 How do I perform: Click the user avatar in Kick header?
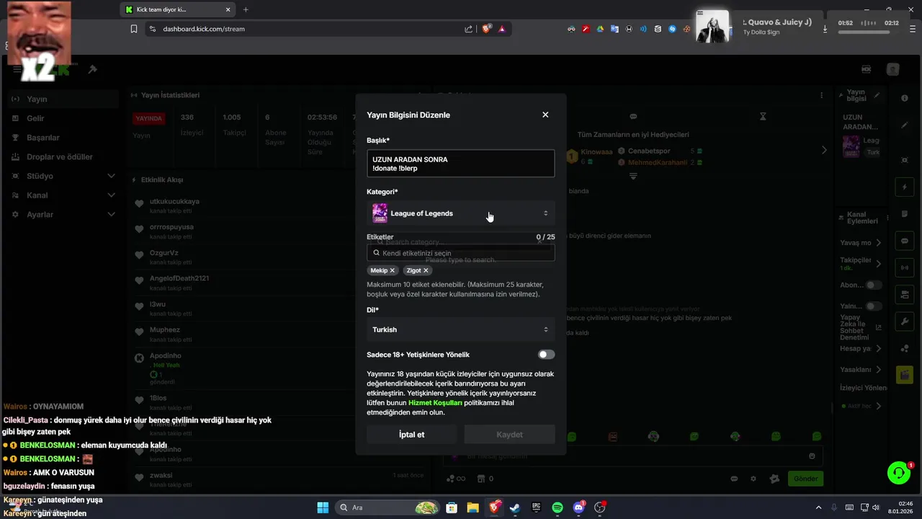coord(893,69)
